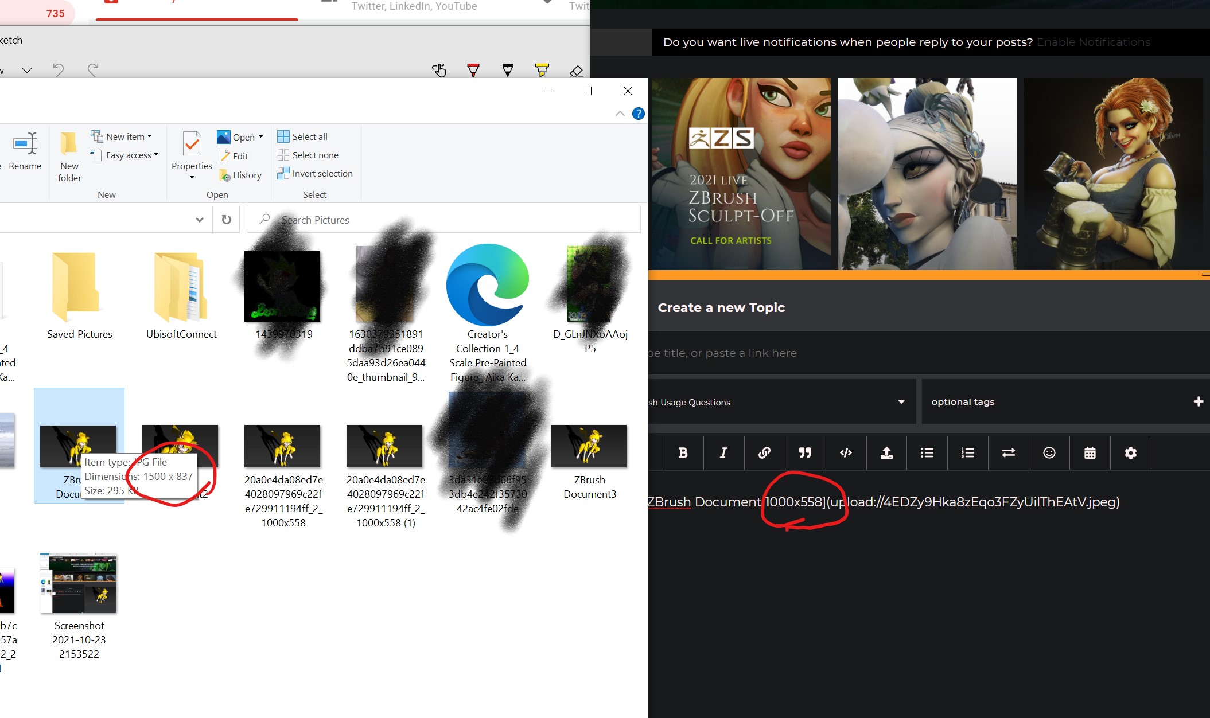Click the Bold formatting button in editor
The image size is (1210, 718).
click(683, 453)
